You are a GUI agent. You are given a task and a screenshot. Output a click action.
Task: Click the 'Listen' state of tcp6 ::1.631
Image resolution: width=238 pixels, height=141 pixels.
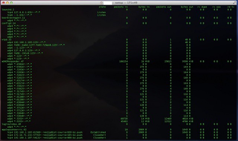(x=102, y=15)
